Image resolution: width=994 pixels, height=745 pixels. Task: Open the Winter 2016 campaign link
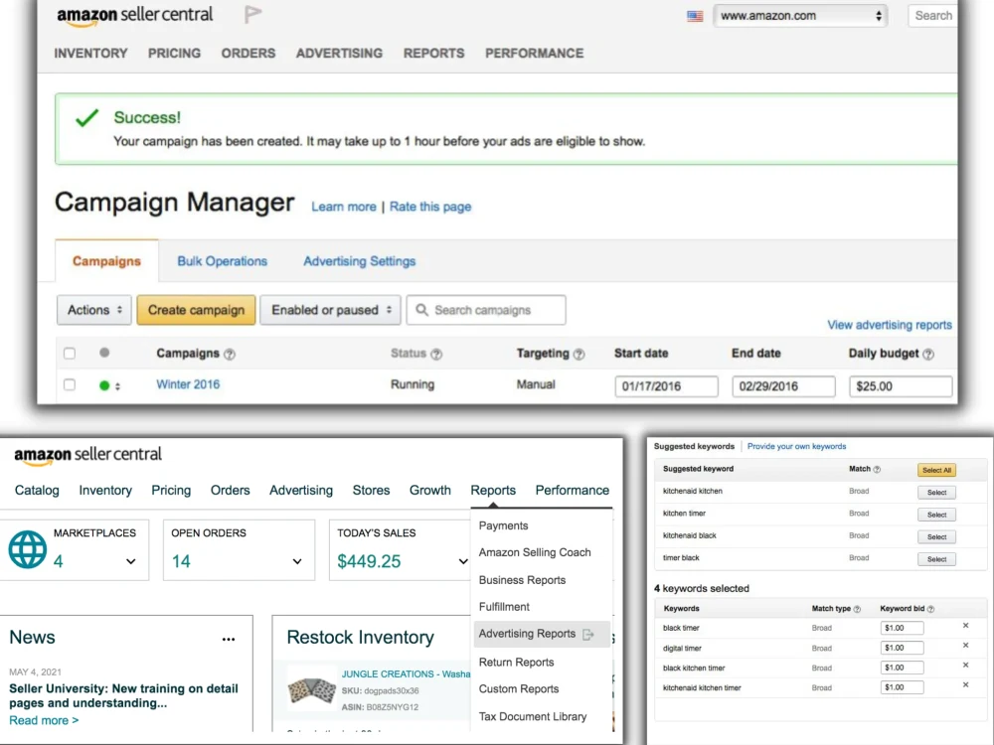pos(188,384)
